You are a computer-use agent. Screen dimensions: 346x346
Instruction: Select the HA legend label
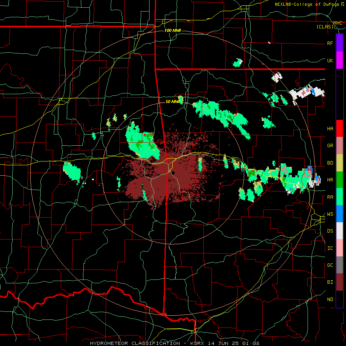[330, 129]
